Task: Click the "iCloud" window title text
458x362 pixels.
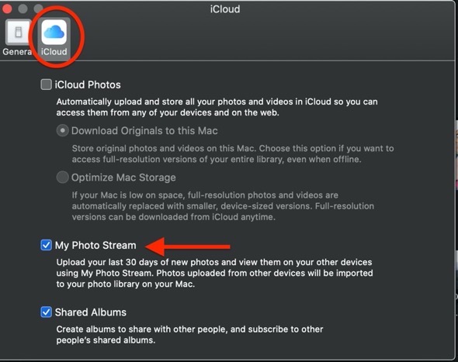Action: coord(225,9)
